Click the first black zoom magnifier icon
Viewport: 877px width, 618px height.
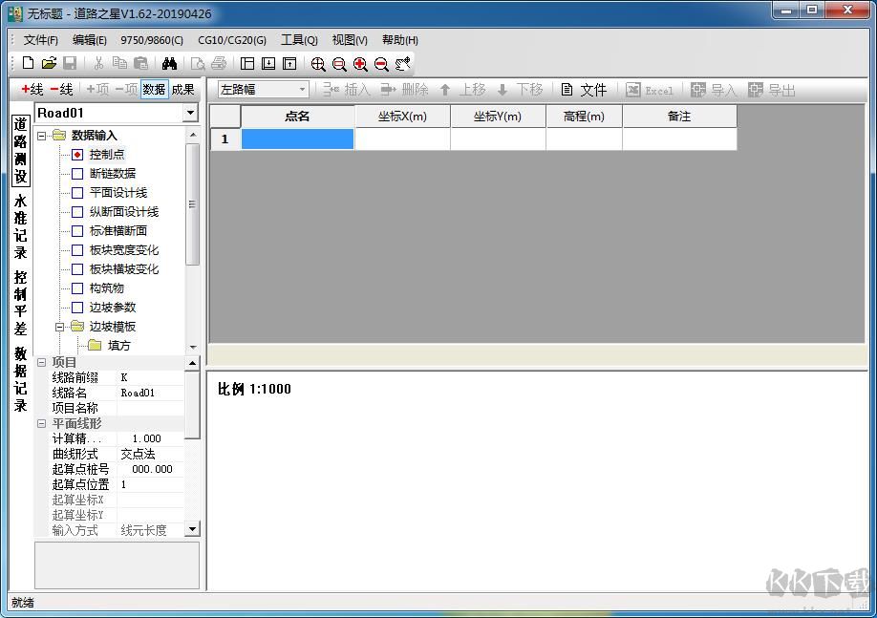tap(318, 64)
